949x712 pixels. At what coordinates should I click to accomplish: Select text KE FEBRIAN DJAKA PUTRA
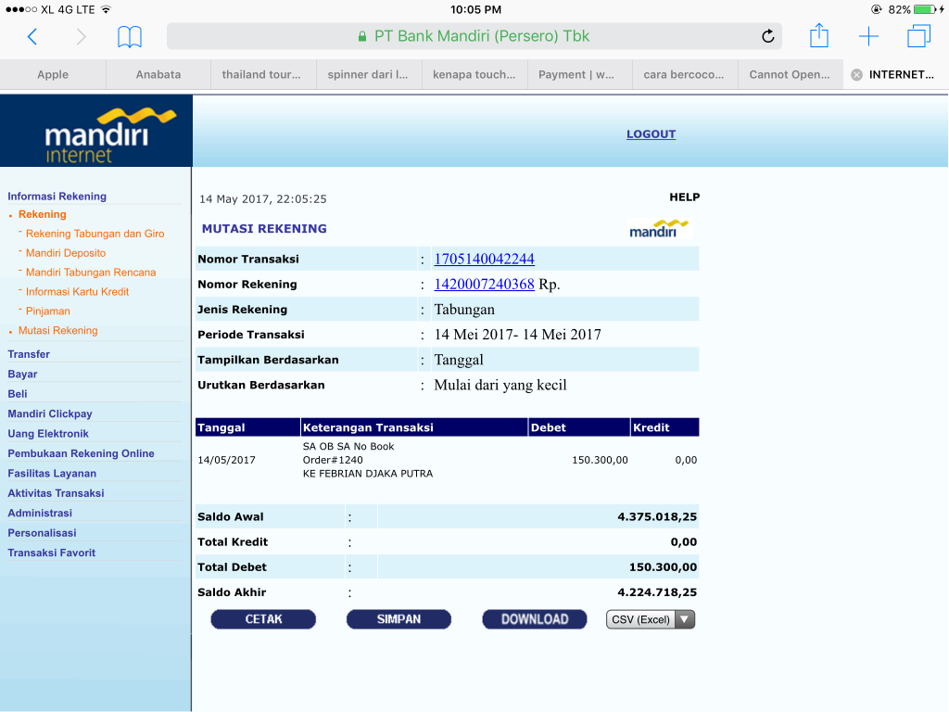[368, 474]
